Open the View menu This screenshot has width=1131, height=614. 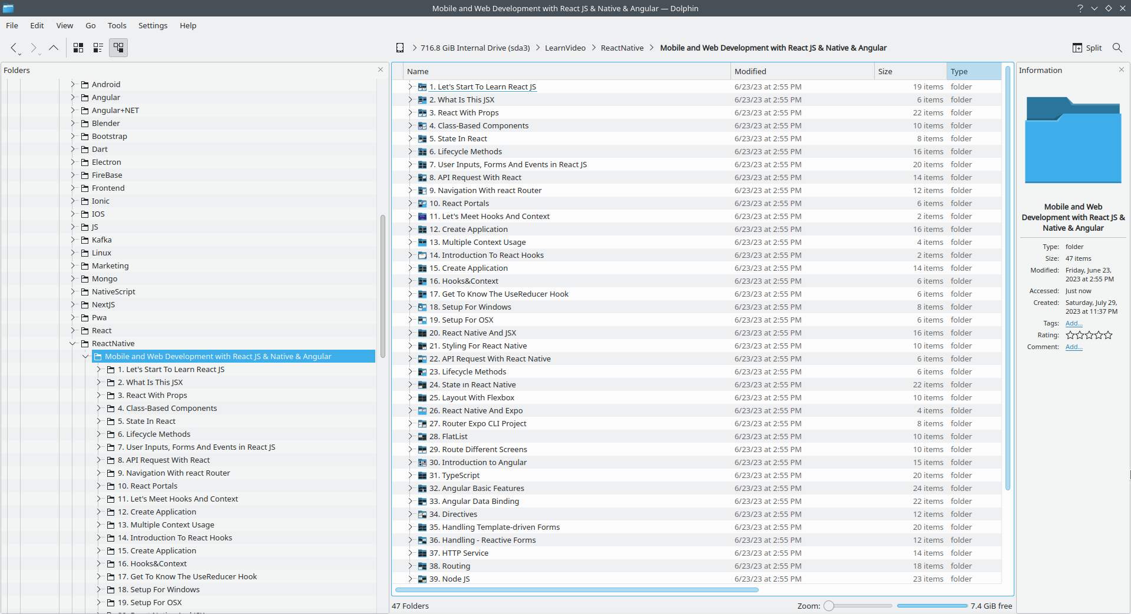[65, 25]
